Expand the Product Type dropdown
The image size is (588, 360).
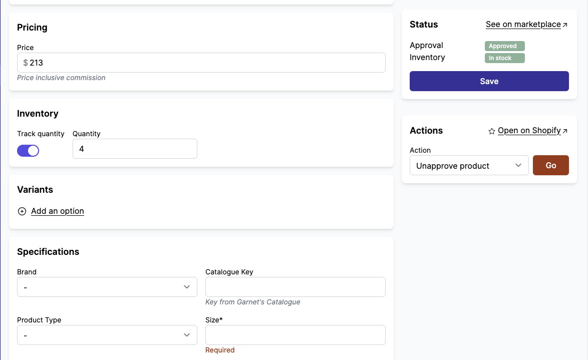(x=107, y=335)
